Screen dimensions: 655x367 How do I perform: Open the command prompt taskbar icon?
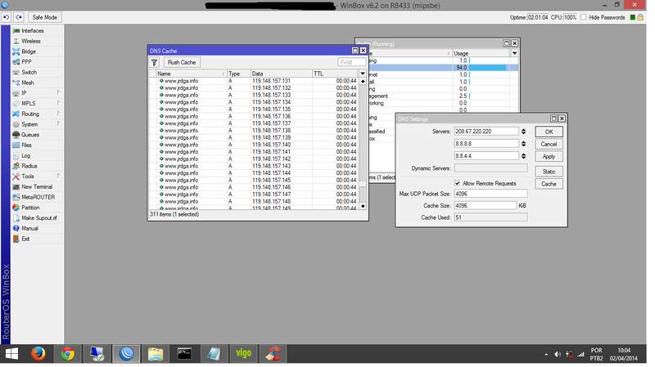184,354
